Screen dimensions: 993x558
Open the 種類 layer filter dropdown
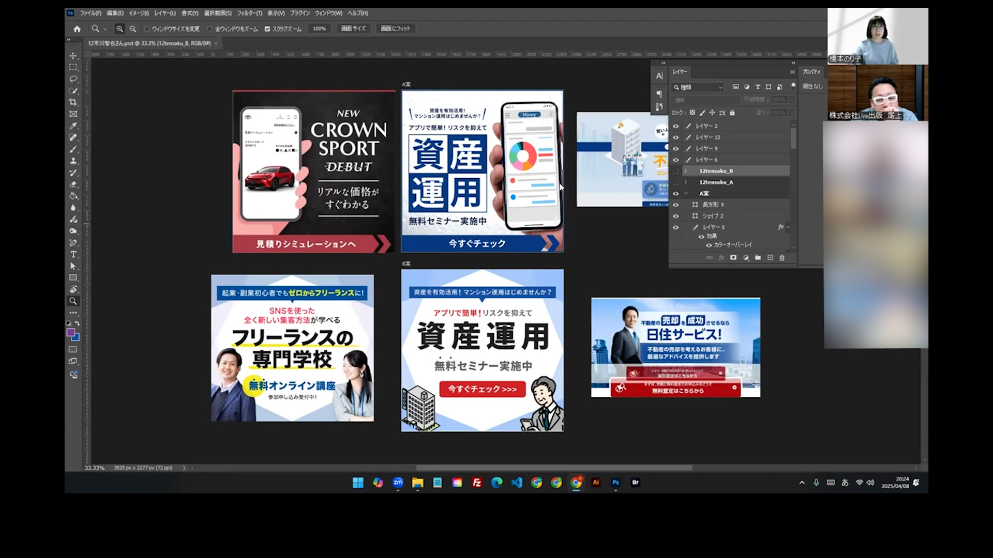click(698, 87)
